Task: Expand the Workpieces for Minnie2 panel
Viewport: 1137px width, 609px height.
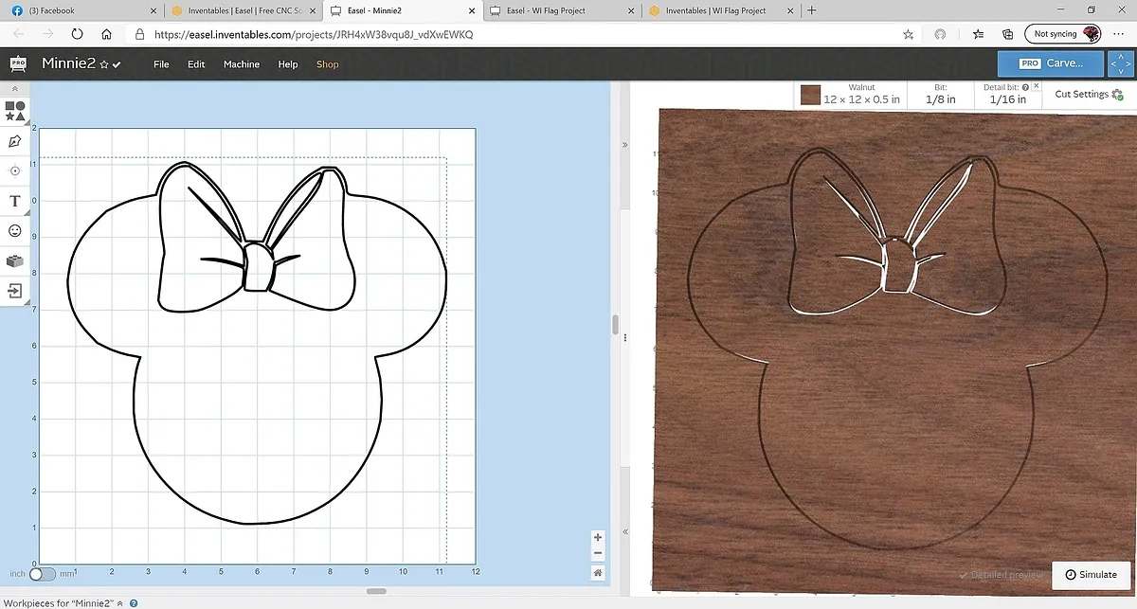Action: coord(120,603)
